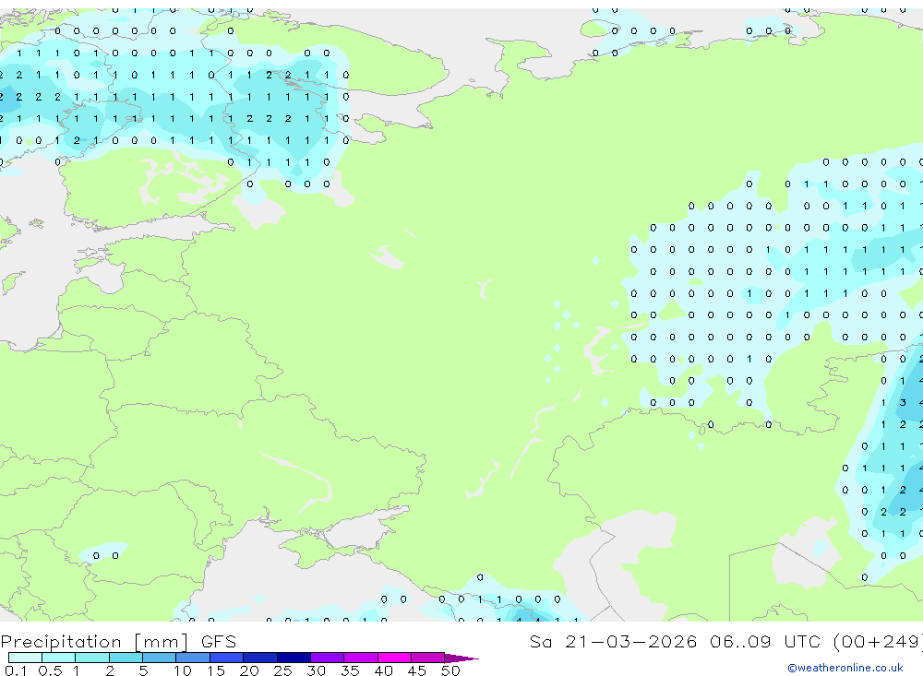Open the weatheronline.co.uk copyright link
Screen dimensions: 923x676
(845, 668)
